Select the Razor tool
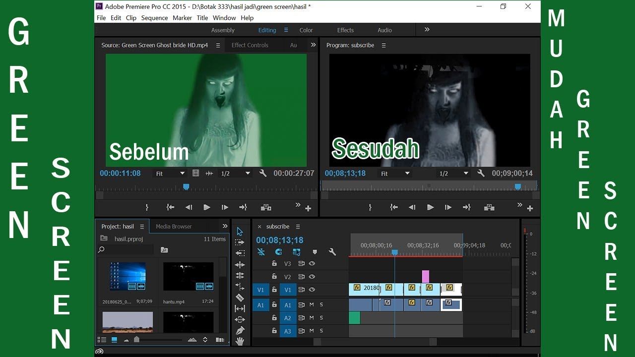The image size is (635, 357). 240,297
